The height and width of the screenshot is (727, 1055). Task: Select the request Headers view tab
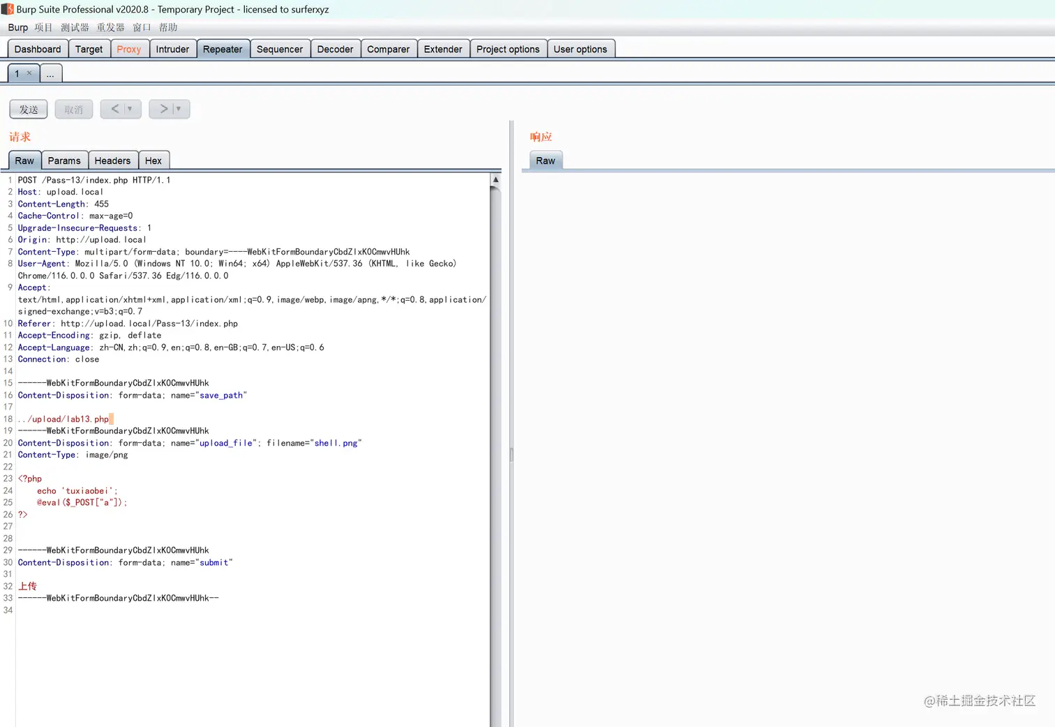(112, 160)
